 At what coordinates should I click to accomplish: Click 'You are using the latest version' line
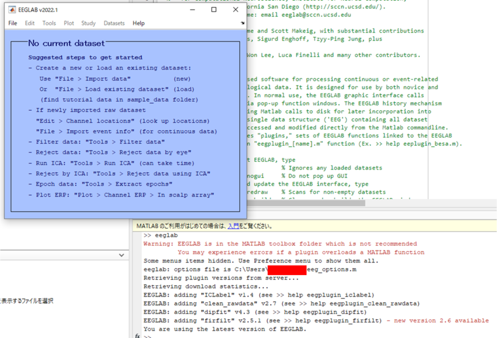224,329
